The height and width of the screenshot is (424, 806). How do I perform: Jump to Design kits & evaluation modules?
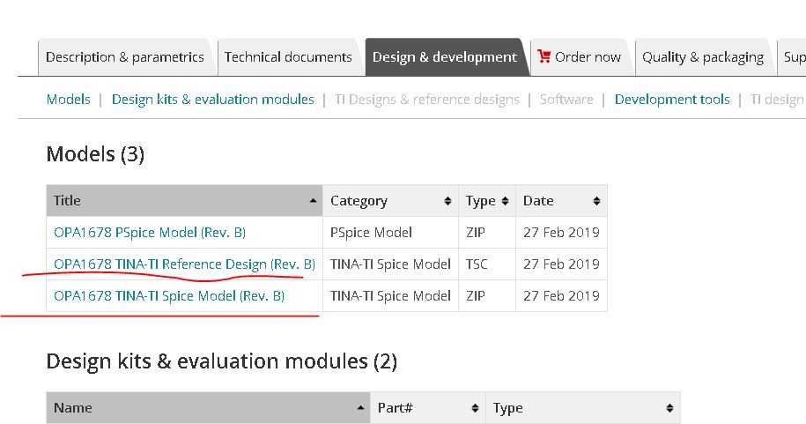click(x=212, y=100)
